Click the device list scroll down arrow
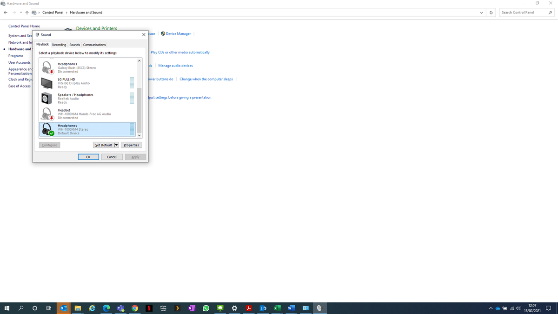This screenshot has width=558, height=314. pyautogui.click(x=139, y=135)
